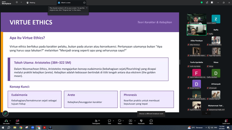The image size is (232, 130).
Task: Expand React options arrow
Action: [x=123, y=121]
